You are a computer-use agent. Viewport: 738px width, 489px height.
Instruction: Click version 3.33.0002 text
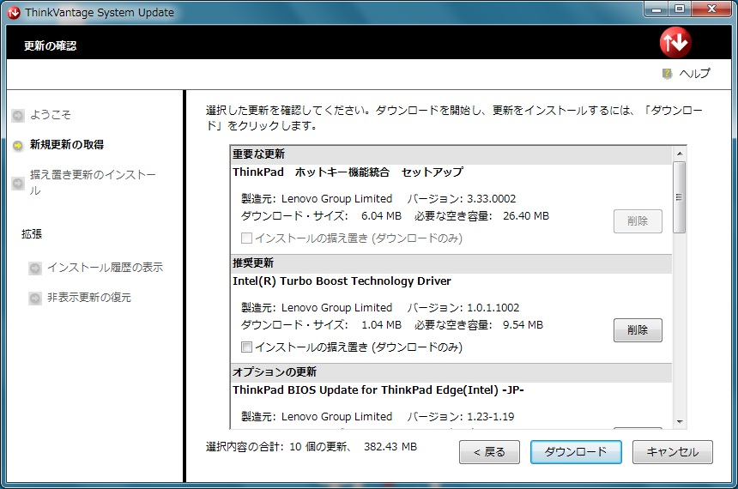pyautogui.click(x=492, y=199)
